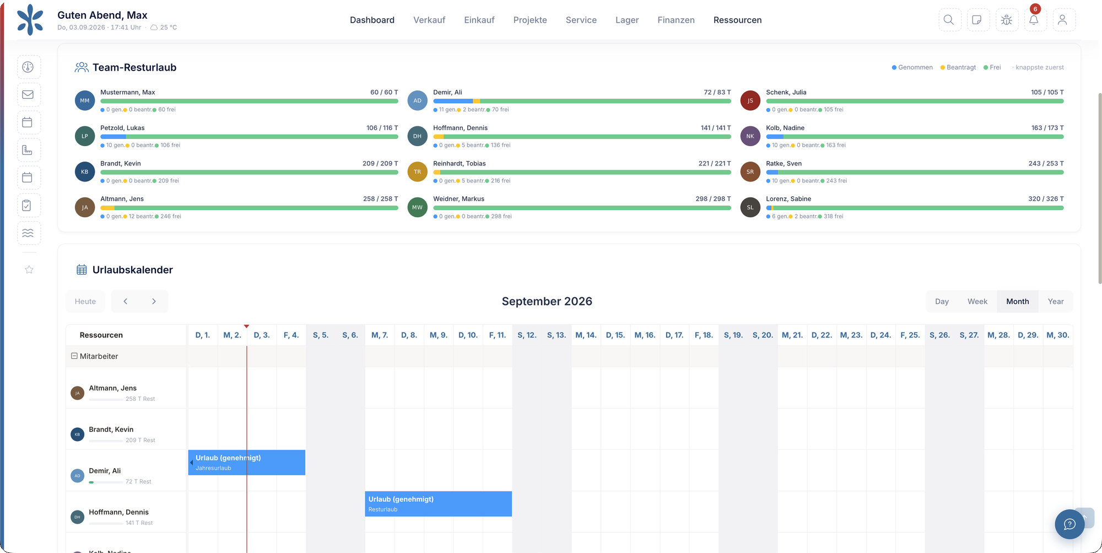1102x553 pixels.
Task: Open the seat sidebar icon
Action: [x=29, y=150]
